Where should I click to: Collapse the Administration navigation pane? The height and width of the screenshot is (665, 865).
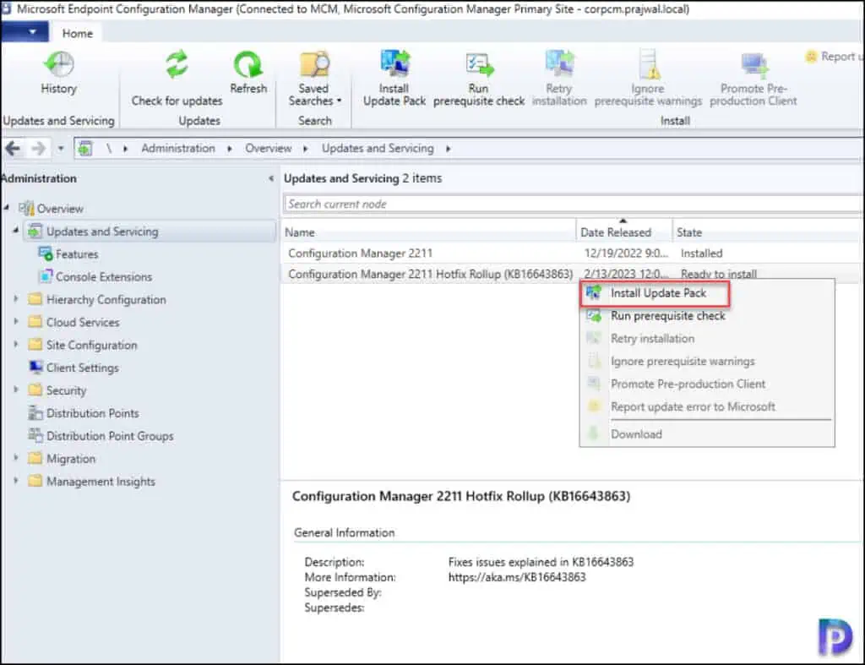point(271,178)
